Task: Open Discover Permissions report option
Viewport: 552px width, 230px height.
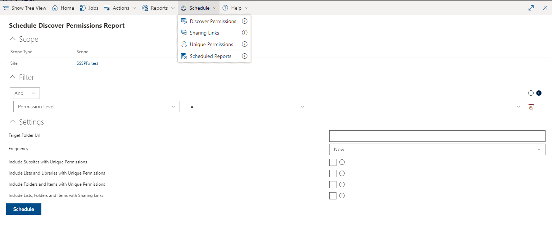Action: [x=213, y=21]
